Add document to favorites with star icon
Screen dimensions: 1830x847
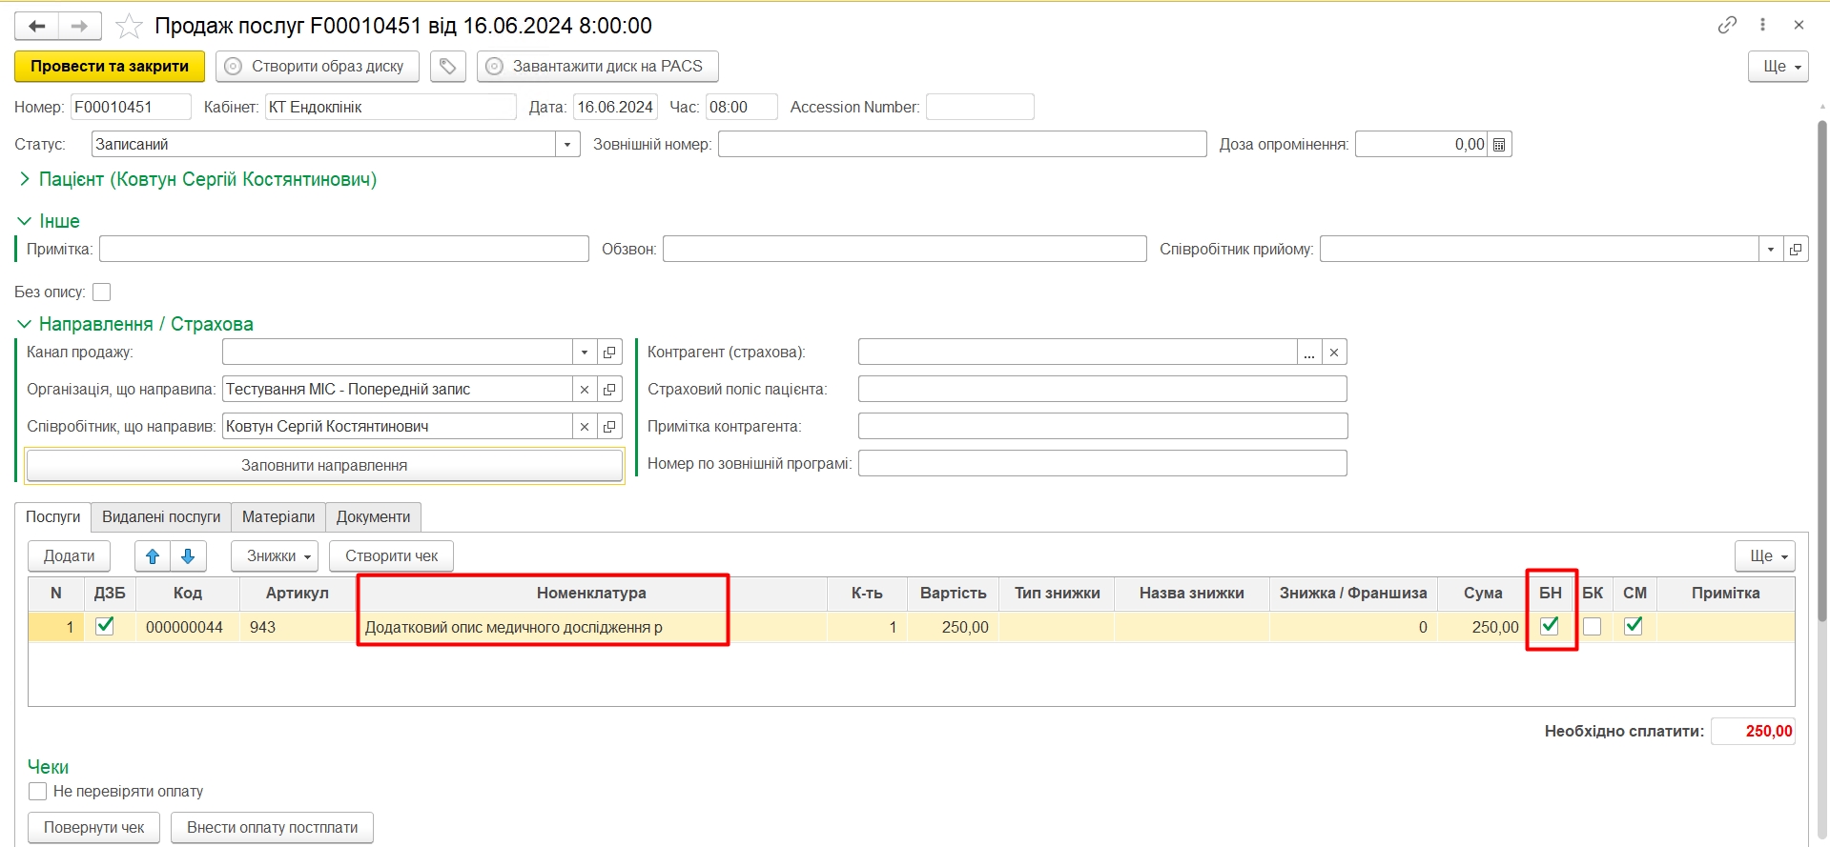pos(129,26)
